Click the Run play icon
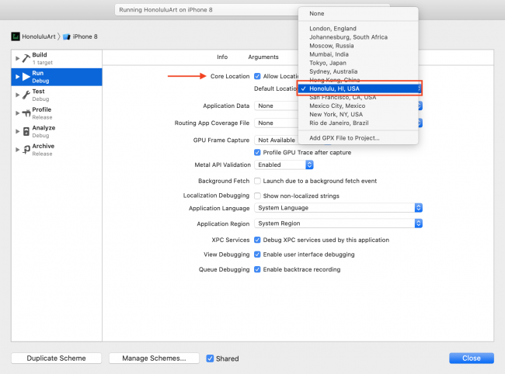The height and width of the screenshot is (374, 505). coord(26,77)
